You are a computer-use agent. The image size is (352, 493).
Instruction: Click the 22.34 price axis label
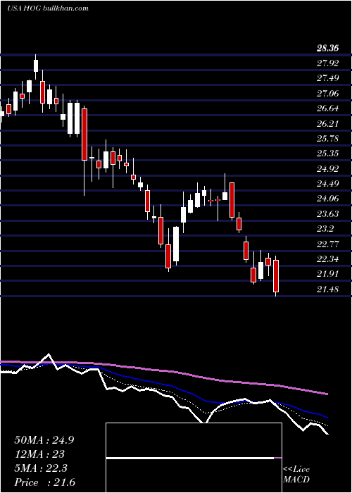click(328, 259)
